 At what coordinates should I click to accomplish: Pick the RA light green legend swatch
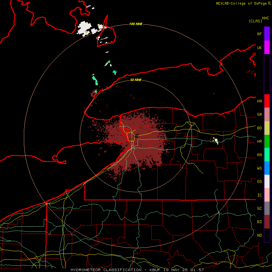(267, 155)
